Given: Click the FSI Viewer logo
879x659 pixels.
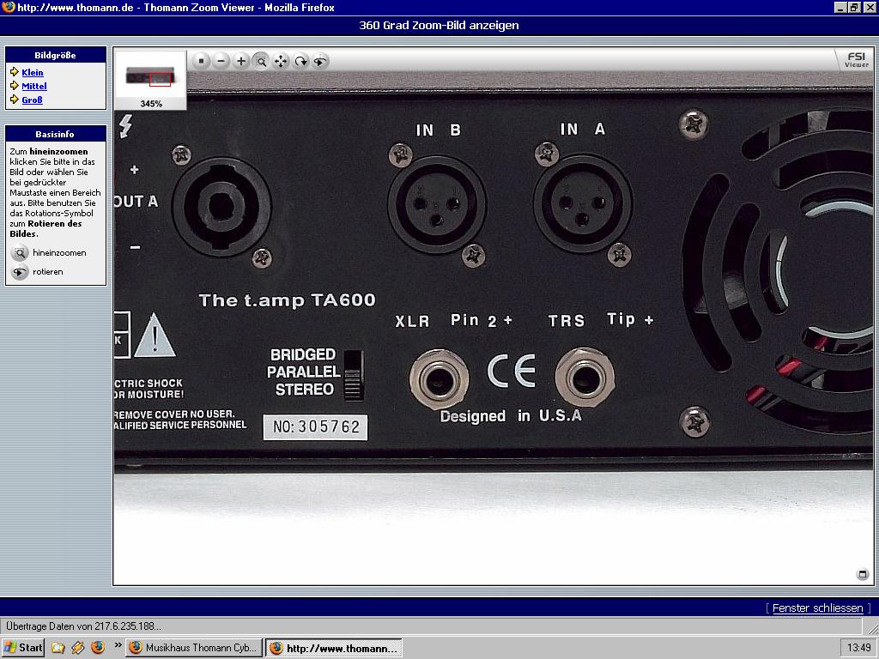Looking at the screenshot, I should [857, 59].
